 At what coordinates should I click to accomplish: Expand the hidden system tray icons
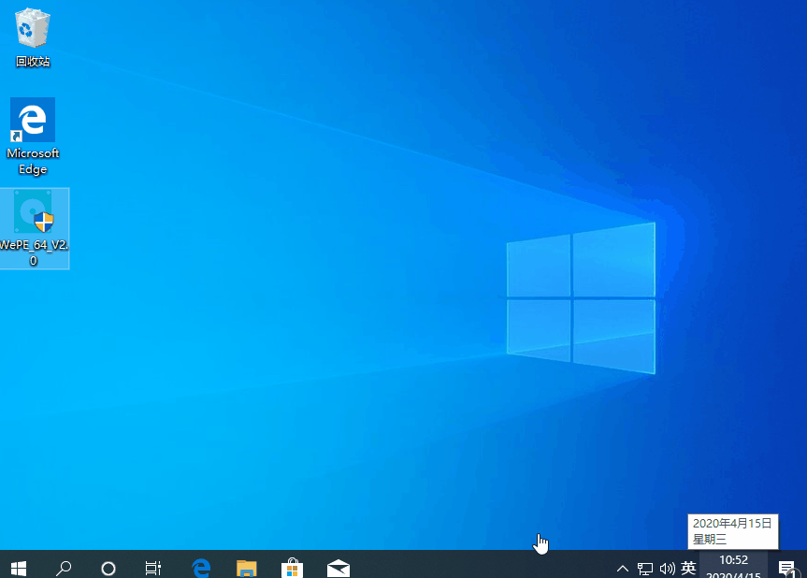coord(621,568)
